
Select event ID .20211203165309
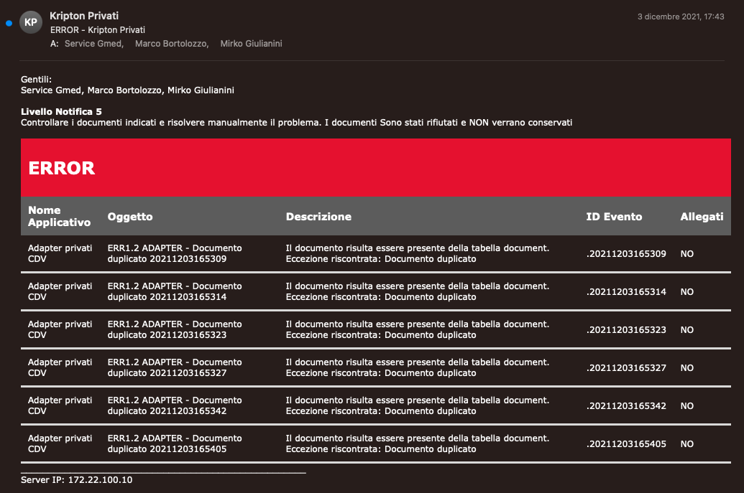point(626,254)
